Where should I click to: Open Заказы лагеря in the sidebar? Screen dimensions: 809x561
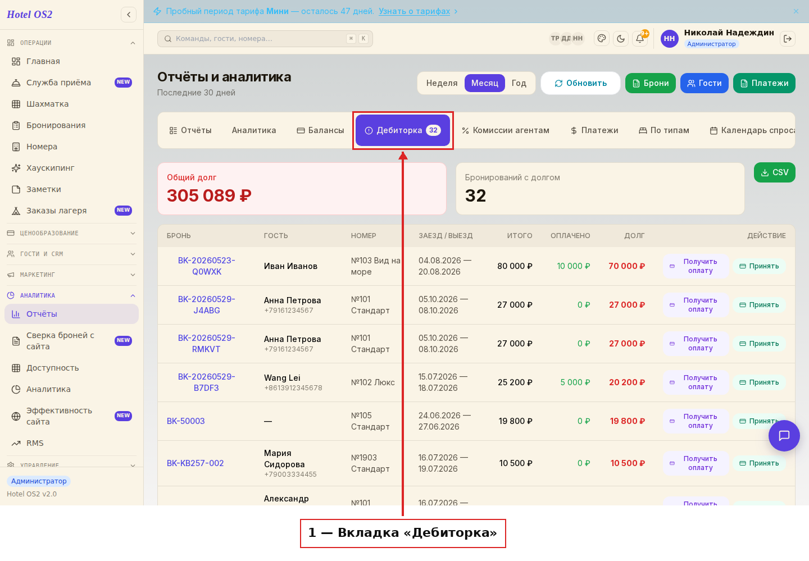[72, 211]
